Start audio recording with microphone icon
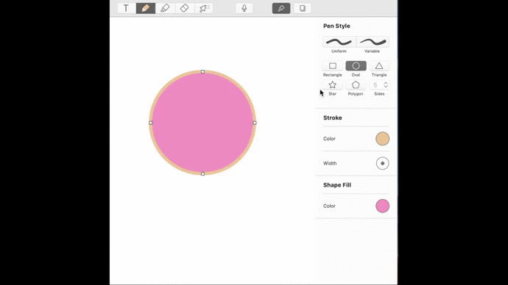Image resolution: width=508 pixels, height=285 pixels. pyautogui.click(x=244, y=8)
